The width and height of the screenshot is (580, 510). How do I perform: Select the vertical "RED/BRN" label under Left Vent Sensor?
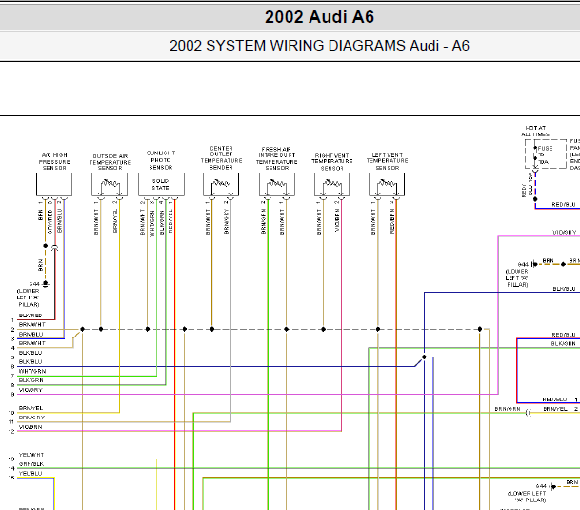(392, 221)
